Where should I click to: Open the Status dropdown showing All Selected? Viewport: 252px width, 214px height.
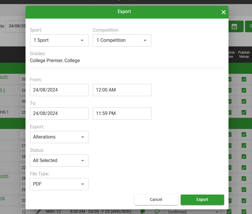pos(59,160)
